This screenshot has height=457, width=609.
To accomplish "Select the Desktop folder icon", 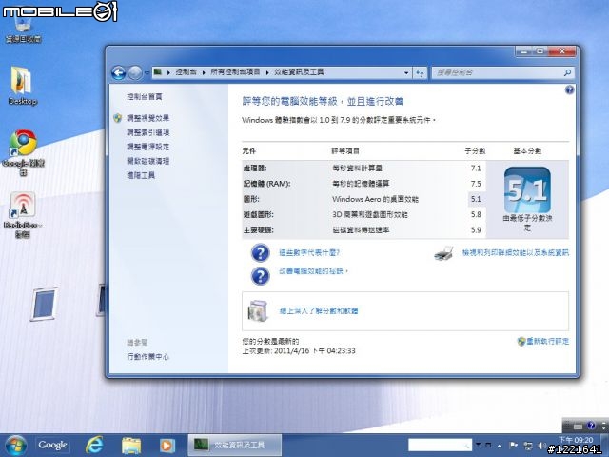I will click(23, 86).
